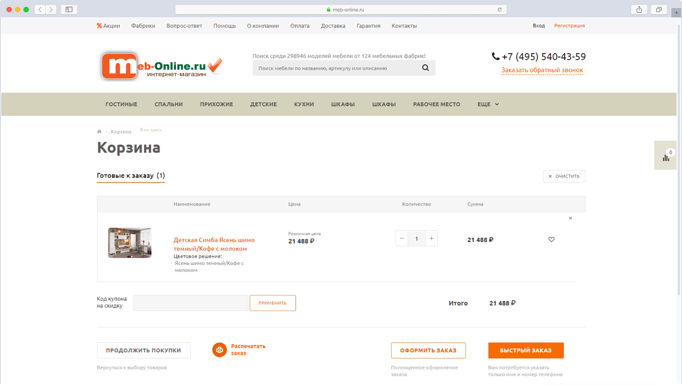Click the home breadcrumb icon

tap(99, 132)
